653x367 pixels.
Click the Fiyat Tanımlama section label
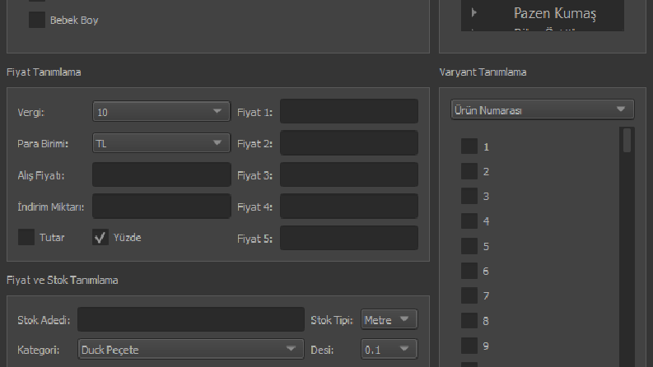[44, 72]
